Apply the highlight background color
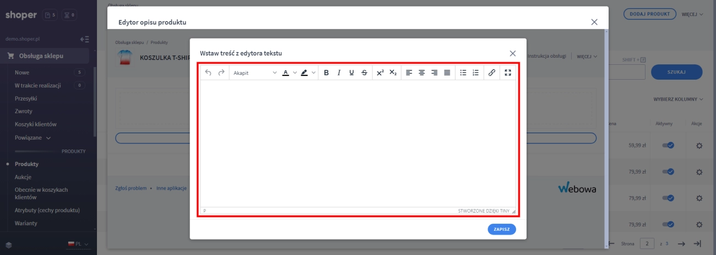716x255 pixels. coord(305,73)
